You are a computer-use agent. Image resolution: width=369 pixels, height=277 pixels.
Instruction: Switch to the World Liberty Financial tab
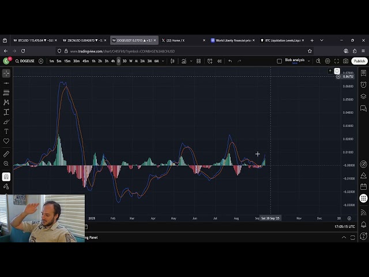(x=234, y=40)
